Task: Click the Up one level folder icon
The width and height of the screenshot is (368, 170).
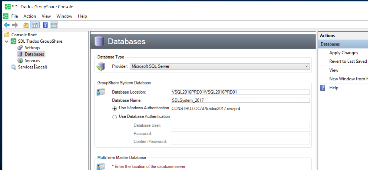Action: coord(26,25)
